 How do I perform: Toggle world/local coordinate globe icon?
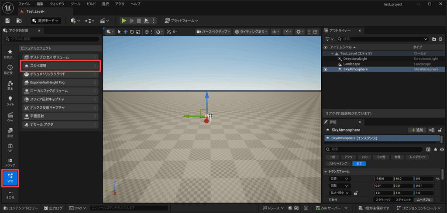(x=147, y=32)
